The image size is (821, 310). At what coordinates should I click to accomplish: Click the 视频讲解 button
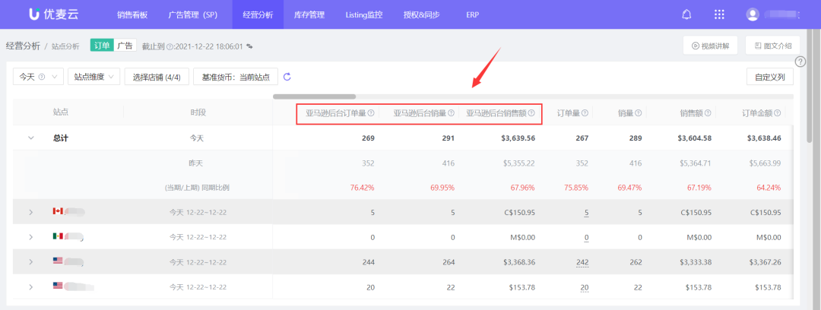(x=711, y=46)
